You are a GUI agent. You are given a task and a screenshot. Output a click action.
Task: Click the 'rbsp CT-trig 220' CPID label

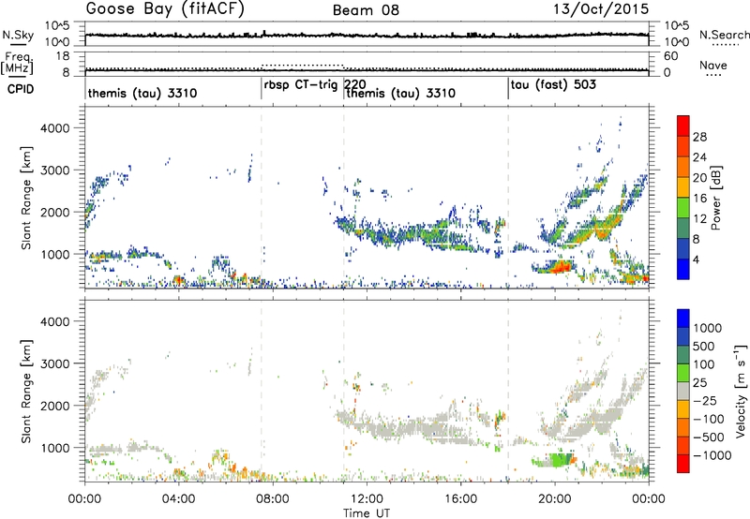[315, 85]
